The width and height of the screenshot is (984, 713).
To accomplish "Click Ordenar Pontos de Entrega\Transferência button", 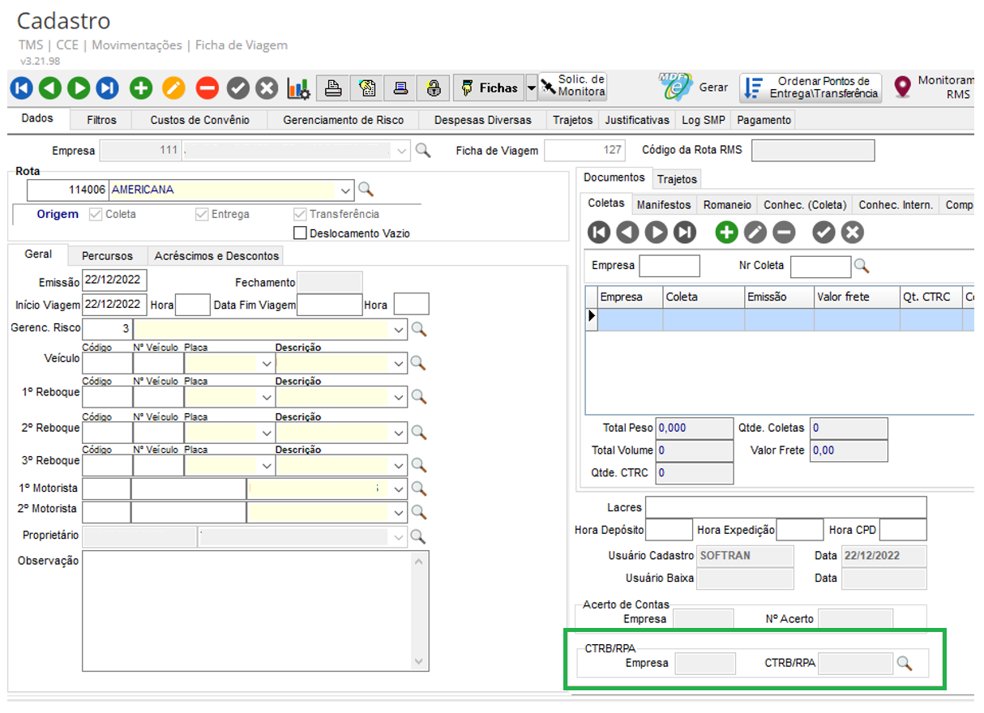I will [811, 88].
